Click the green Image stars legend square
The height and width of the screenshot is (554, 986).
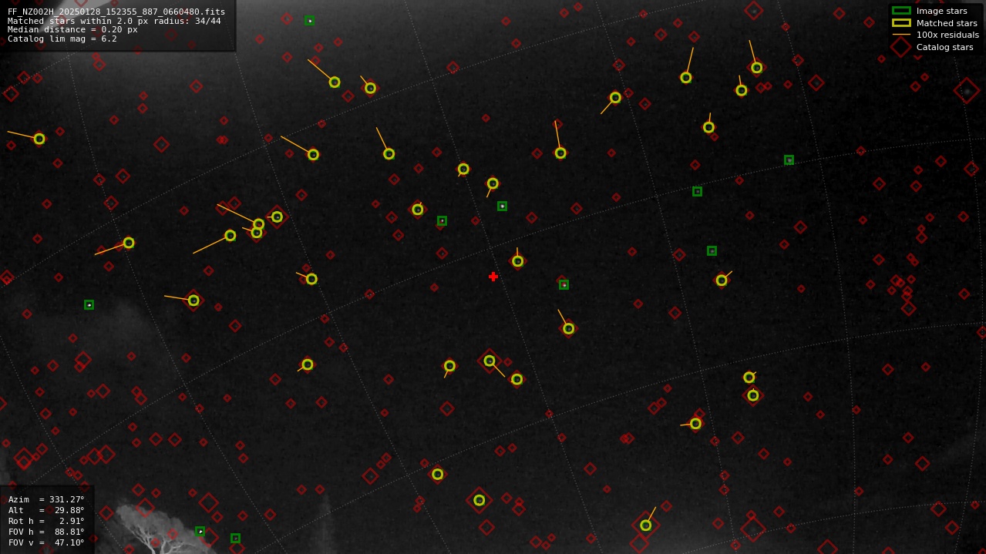click(901, 11)
